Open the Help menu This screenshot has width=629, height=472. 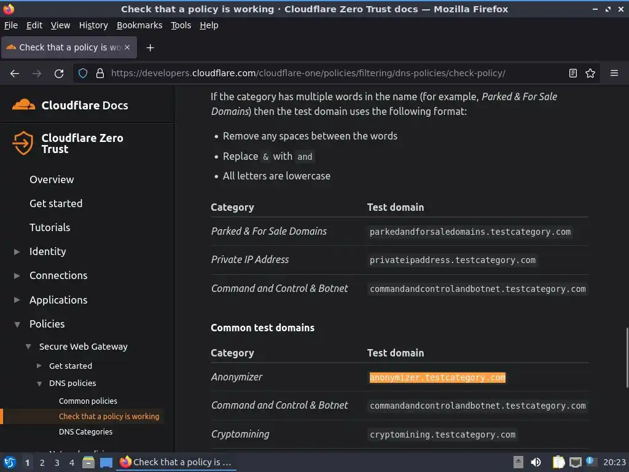pyautogui.click(x=209, y=25)
